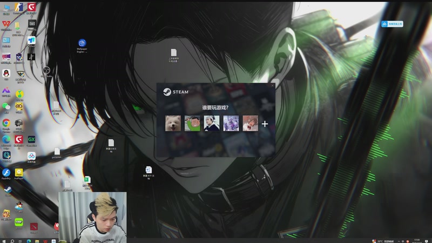Screen dimensions: 432x243
Task: Open the taskbar clock
Action: click(x=417, y=241)
